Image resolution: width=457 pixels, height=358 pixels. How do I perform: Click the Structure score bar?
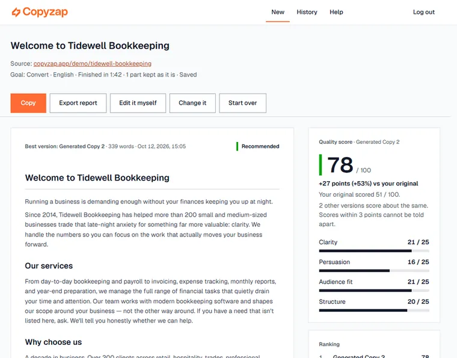(x=374, y=310)
